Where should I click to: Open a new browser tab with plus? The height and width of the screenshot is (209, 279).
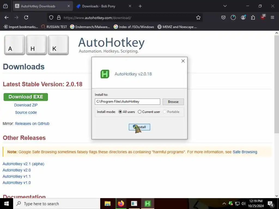pos(140,6)
